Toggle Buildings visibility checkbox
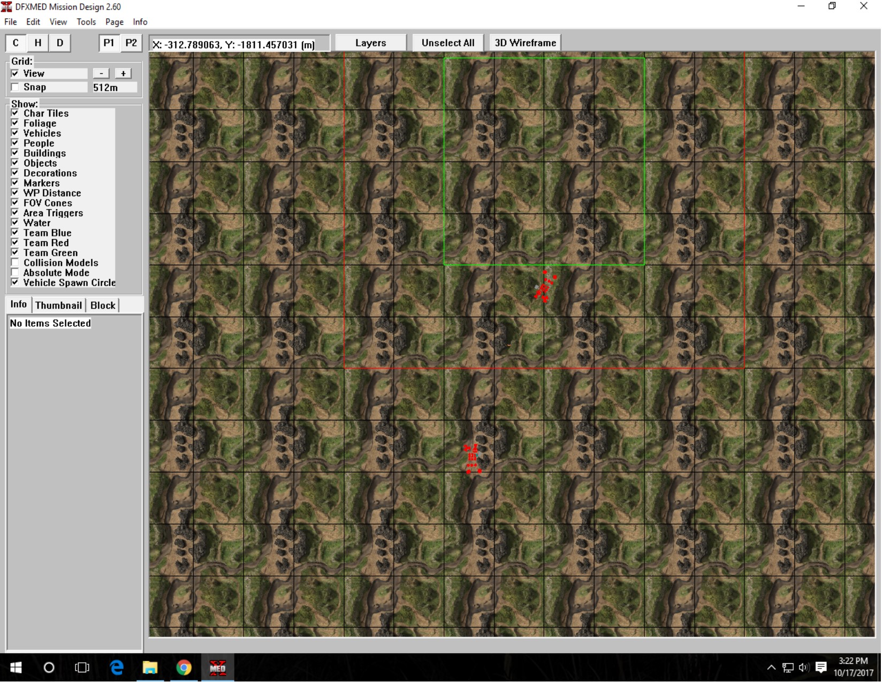Viewport: 883px width, 682px height. point(15,153)
